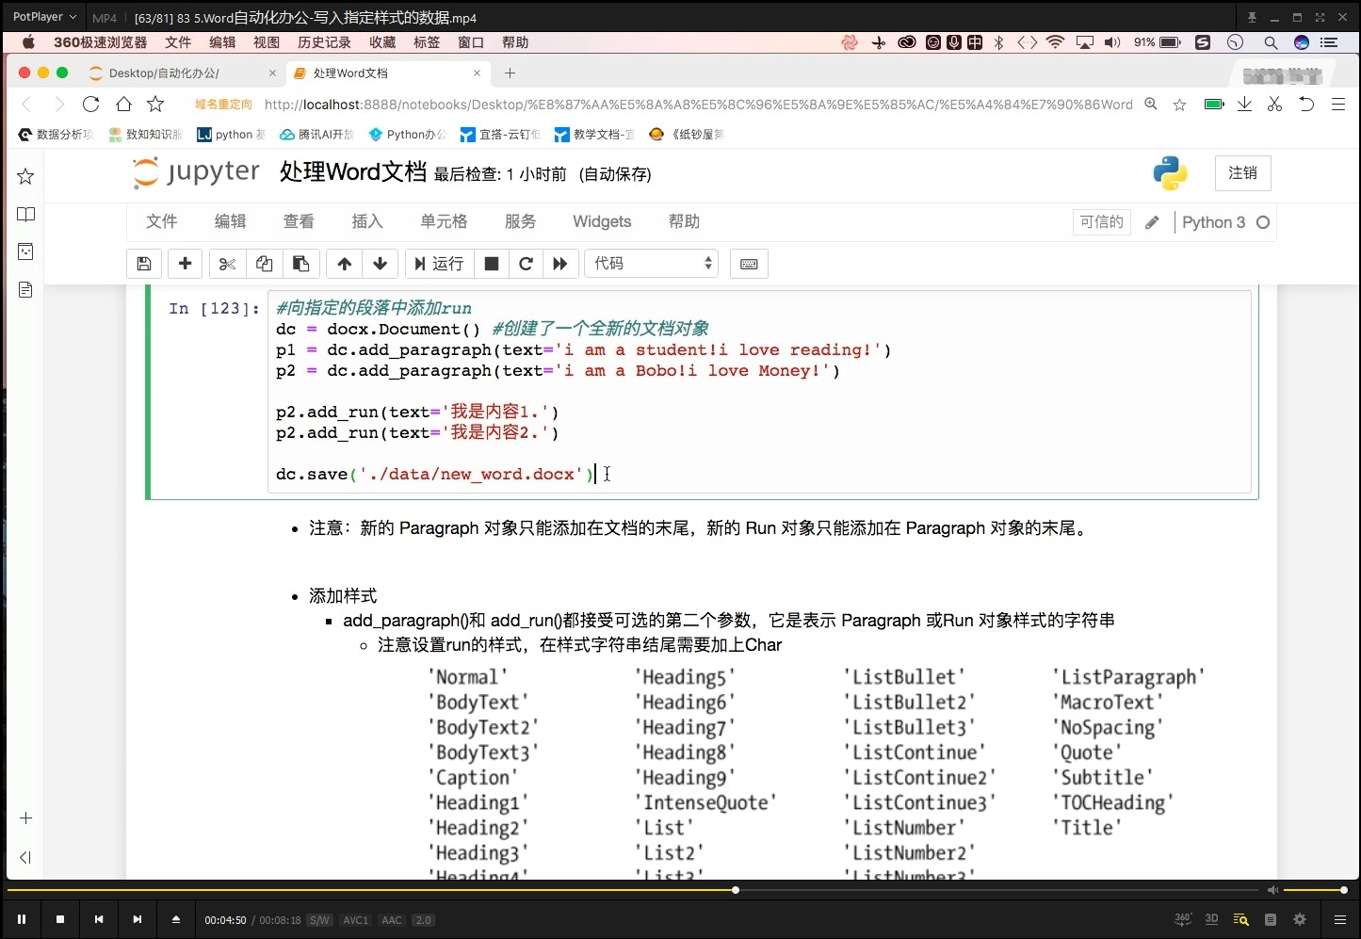Open the browser hamburger menu
Image resolution: width=1361 pixels, height=939 pixels.
1338,105
